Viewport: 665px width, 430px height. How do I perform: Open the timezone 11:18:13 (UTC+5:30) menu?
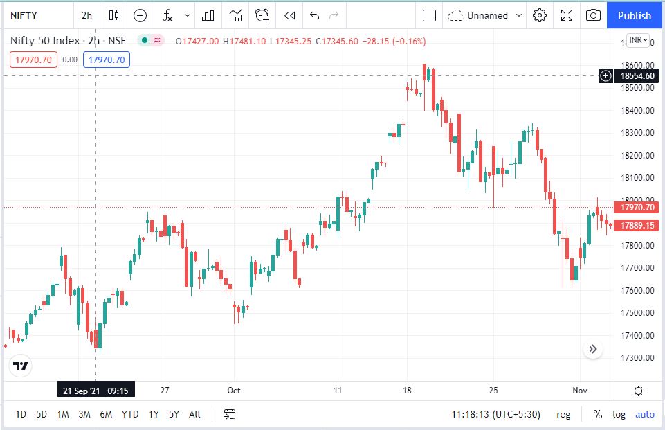pos(495,414)
